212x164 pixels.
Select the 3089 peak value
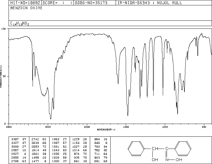(15, 147)
